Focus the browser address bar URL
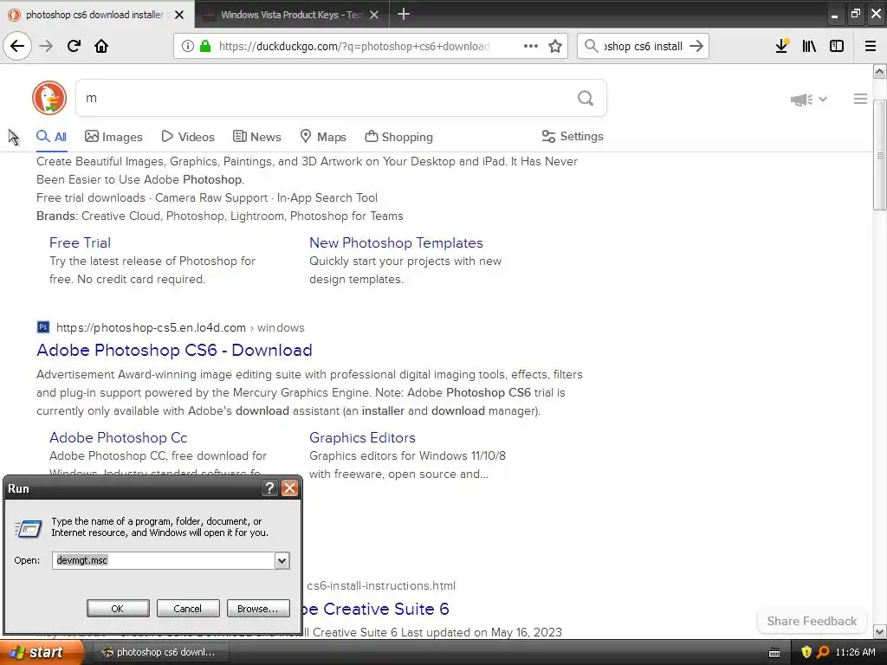The height and width of the screenshot is (665, 887). click(354, 46)
